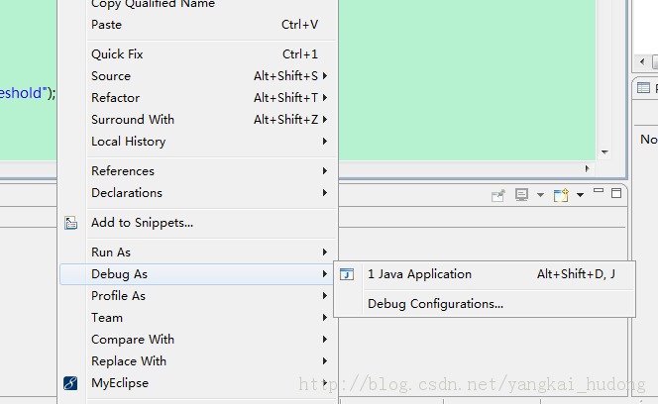Expand the References submenu arrow
The image size is (658, 404).
325,170
